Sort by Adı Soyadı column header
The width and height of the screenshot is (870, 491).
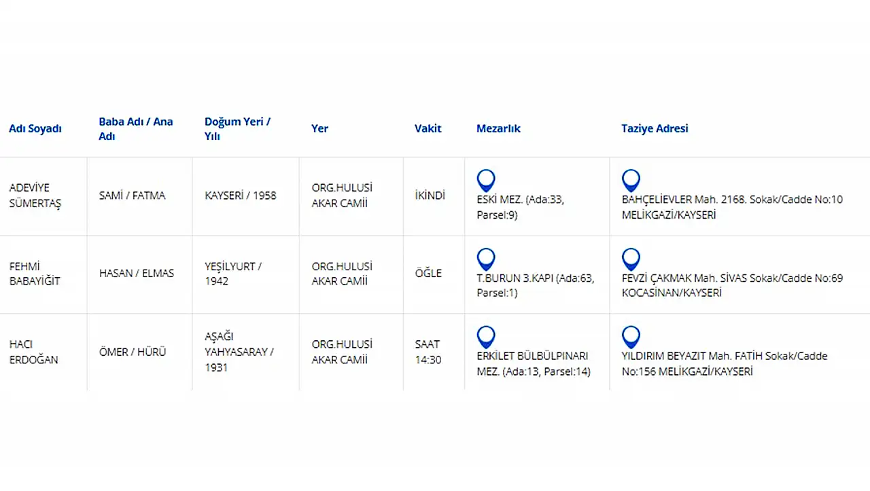35,128
